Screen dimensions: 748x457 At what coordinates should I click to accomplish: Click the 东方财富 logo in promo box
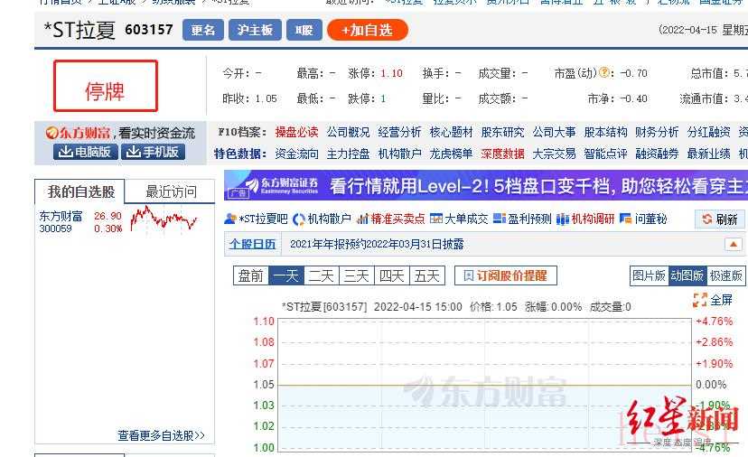[78, 133]
